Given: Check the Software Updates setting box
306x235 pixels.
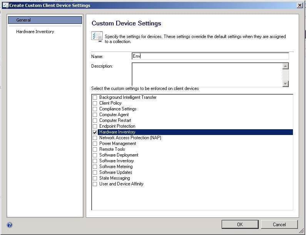Looking at the screenshot, I should tap(95, 173).
